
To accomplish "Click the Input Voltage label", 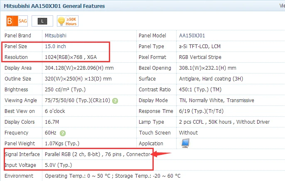I will pos(20,165).
